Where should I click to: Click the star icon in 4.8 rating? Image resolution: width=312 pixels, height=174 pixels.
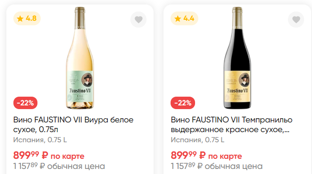pos(20,18)
